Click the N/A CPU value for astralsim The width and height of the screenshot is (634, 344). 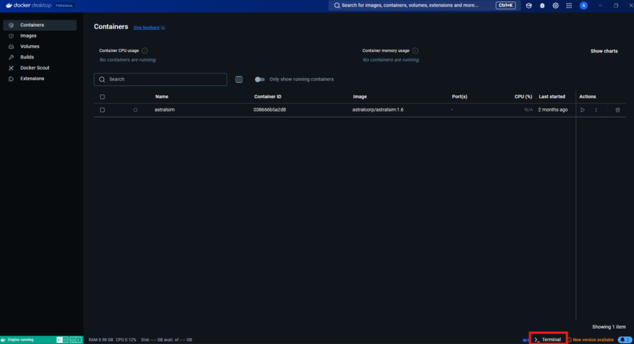click(x=528, y=110)
